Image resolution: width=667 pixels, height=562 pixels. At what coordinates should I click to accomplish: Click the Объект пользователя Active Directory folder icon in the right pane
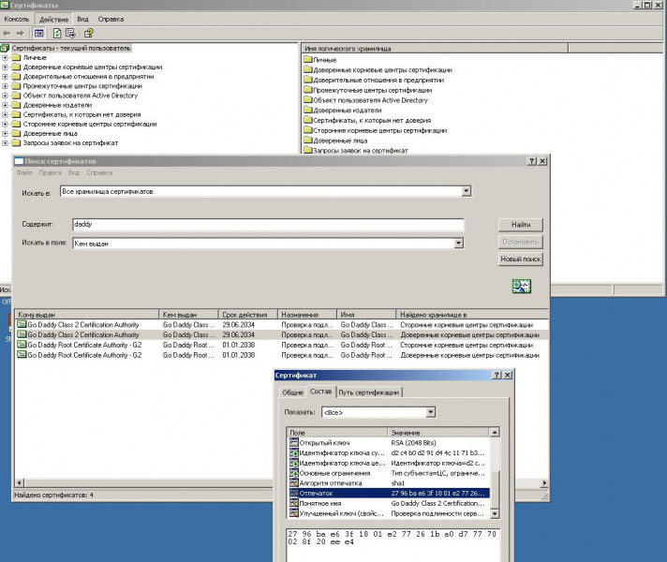coord(308,99)
